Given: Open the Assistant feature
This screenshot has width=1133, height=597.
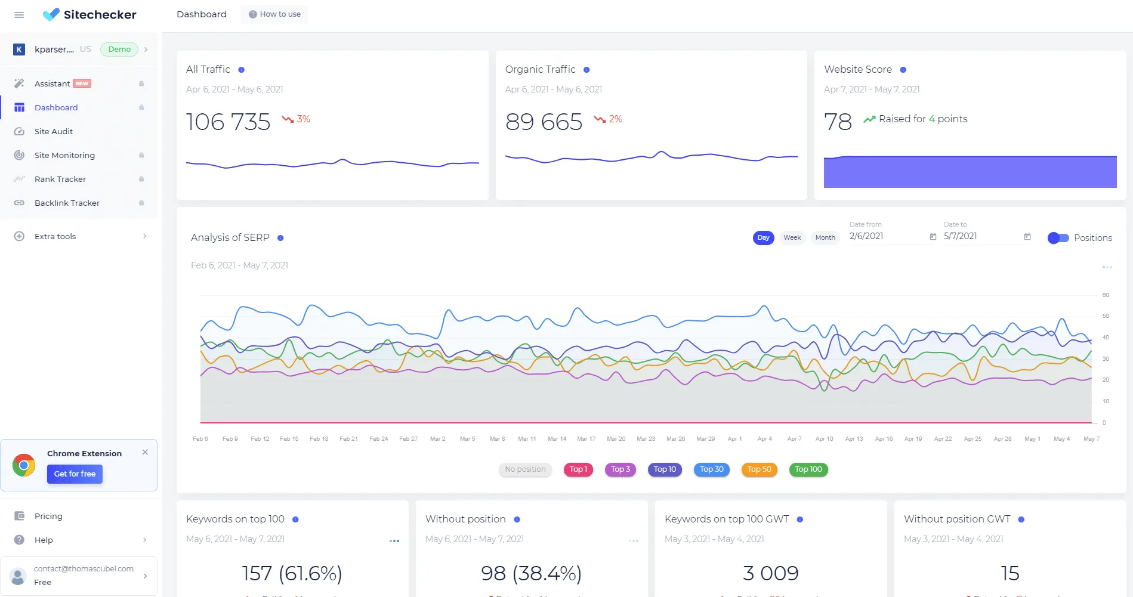Looking at the screenshot, I should tap(53, 83).
